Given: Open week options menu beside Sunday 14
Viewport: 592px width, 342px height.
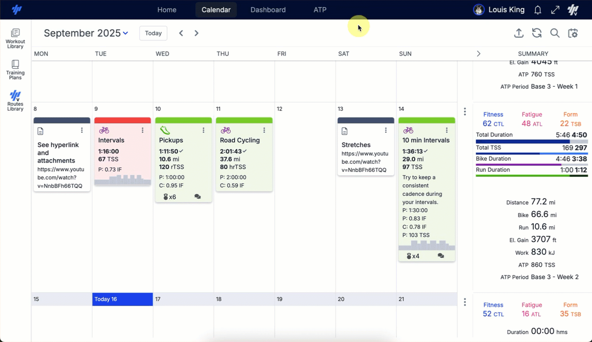Looking at the screenshot, I should click(465, 112).
